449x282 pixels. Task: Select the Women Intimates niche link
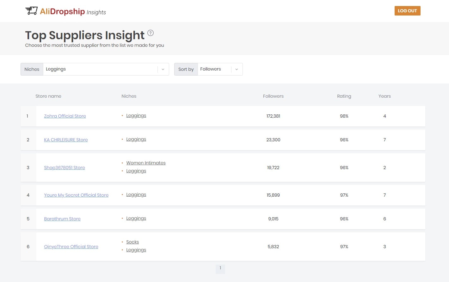pyautogui.click(x=146, y=163)
